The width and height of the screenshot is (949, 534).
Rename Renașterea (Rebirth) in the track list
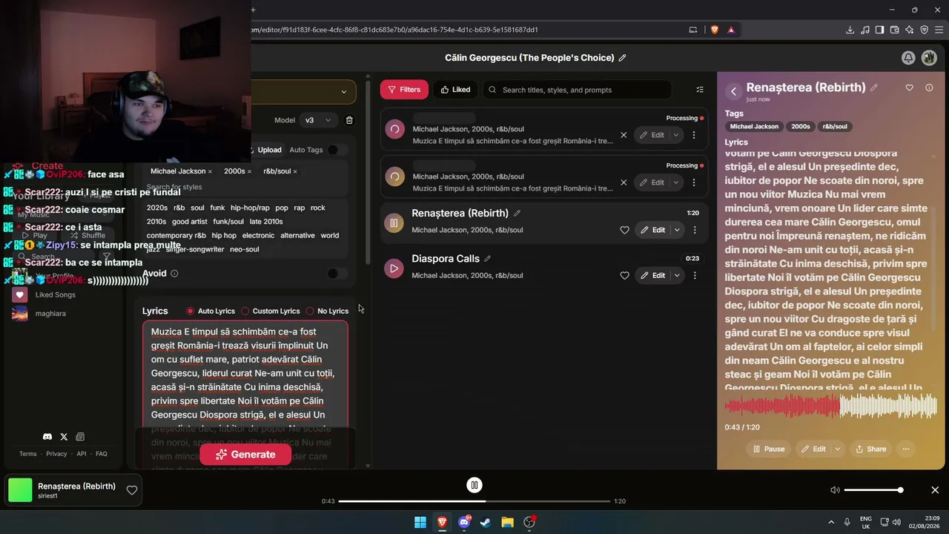(x=518, y=213)
